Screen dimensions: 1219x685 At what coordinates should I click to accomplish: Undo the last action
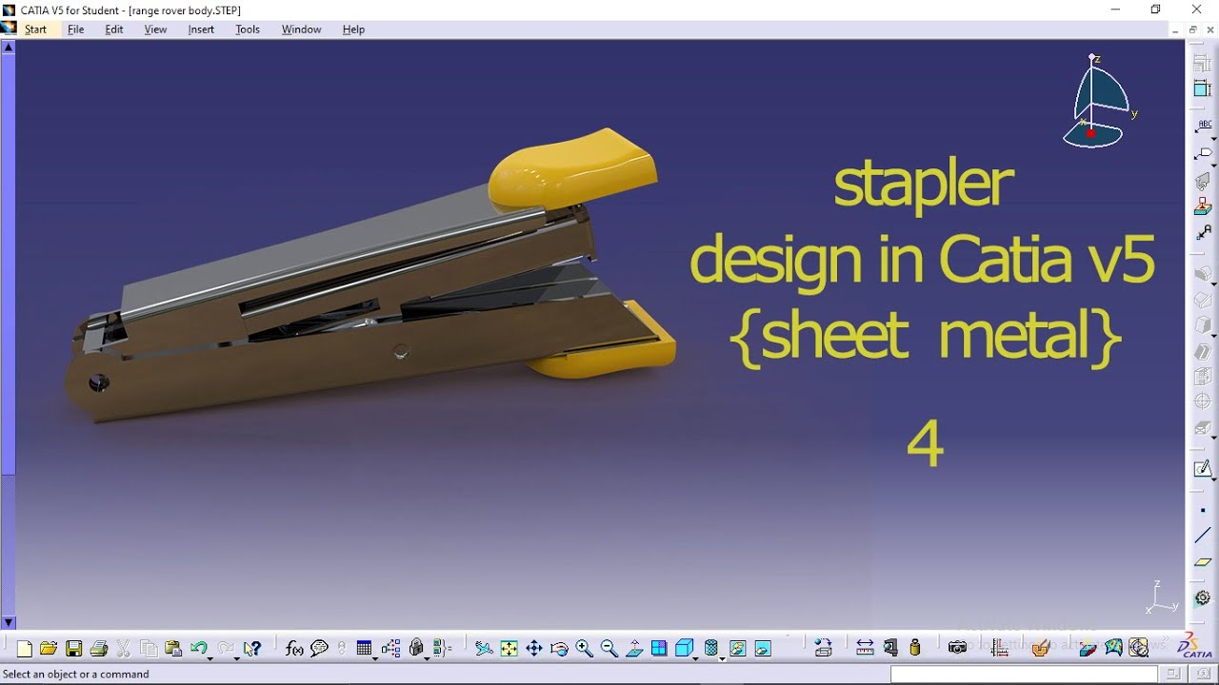[x=198, y=649]
